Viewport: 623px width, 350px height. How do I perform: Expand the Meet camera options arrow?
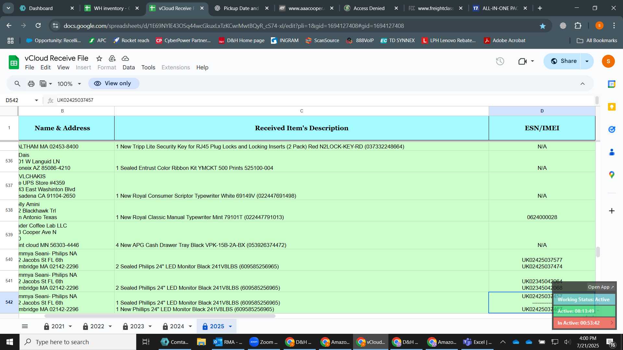532,61
